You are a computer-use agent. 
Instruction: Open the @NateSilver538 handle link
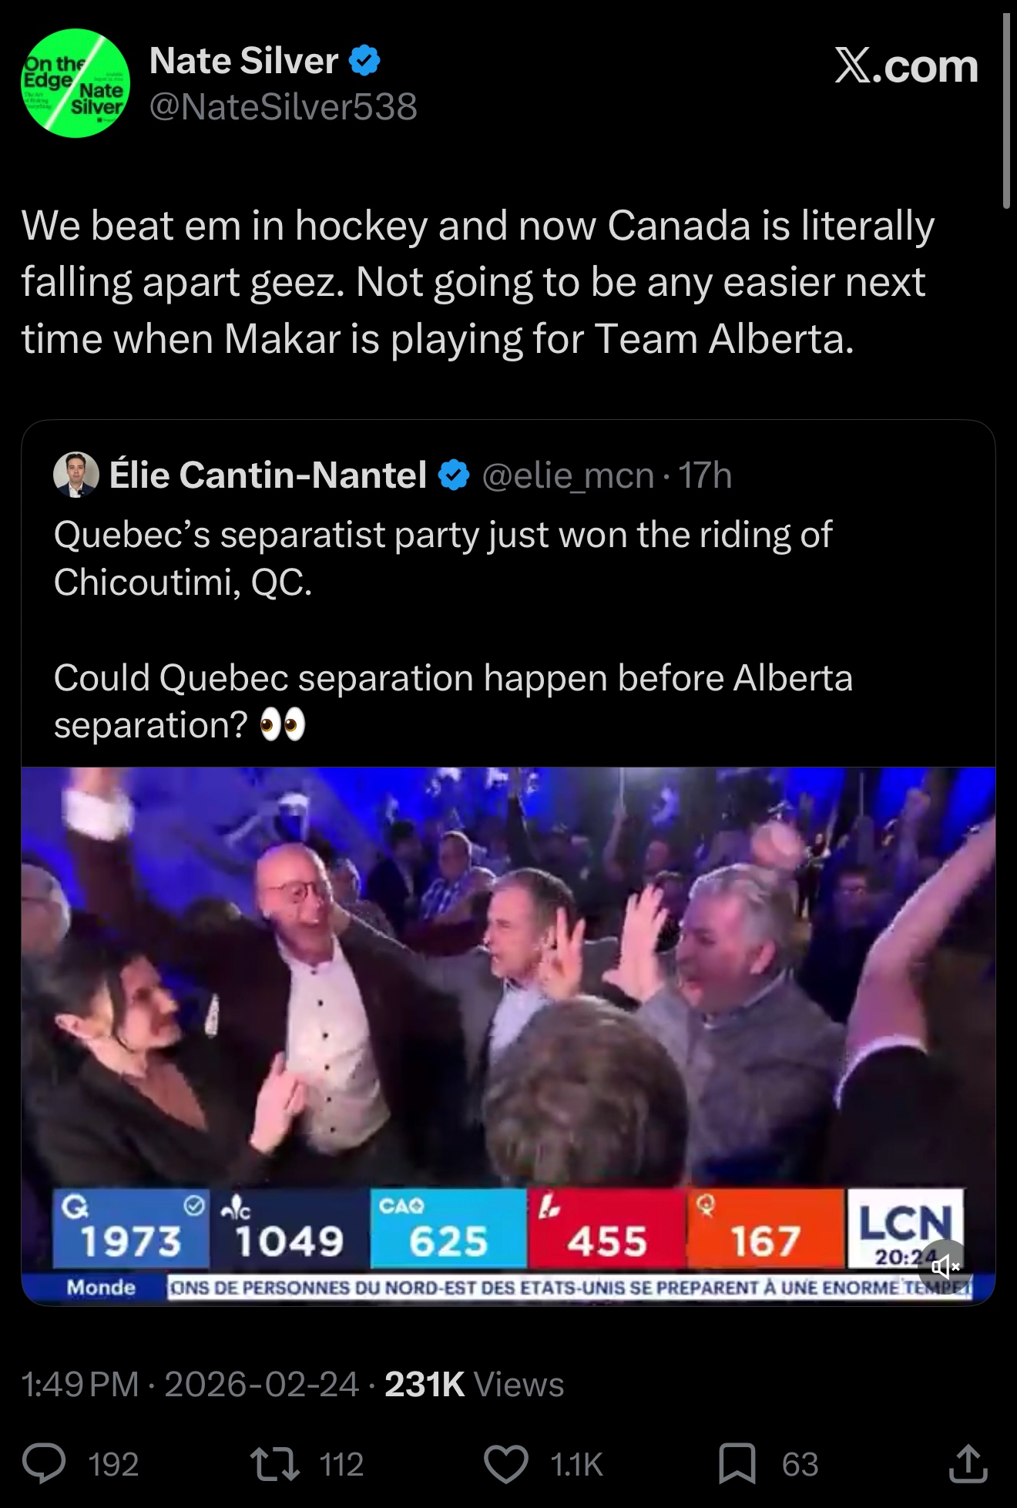[x=283, y=106]
